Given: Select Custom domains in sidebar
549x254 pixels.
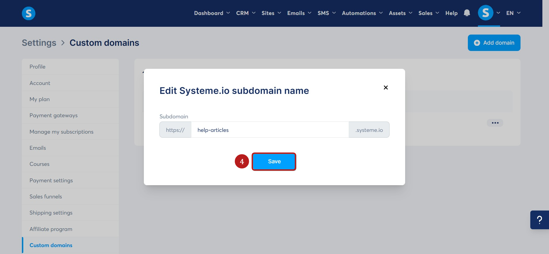Looking at the screenshot, I should pos(70,245).
